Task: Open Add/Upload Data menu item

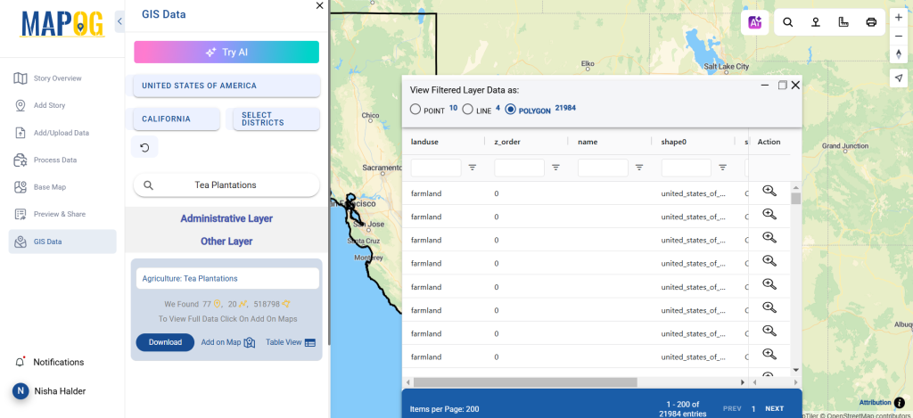Action: 62,133
